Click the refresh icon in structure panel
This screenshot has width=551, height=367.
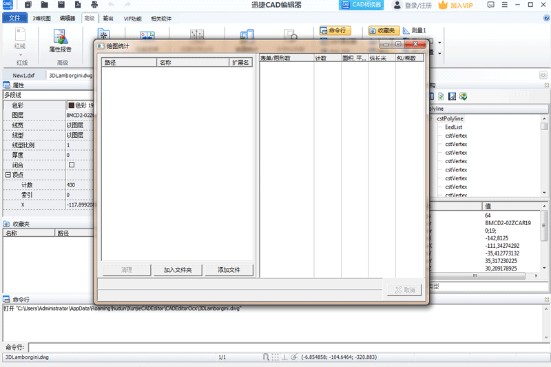441,96
